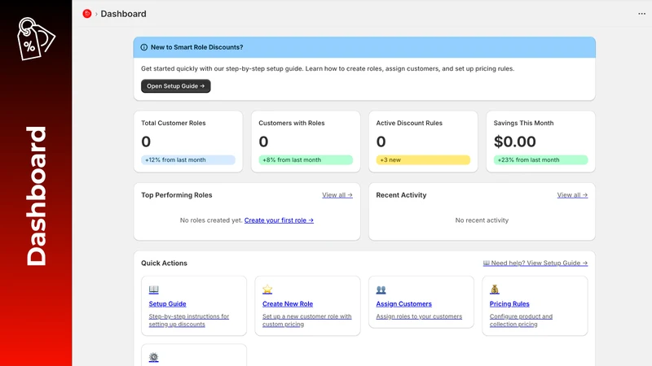Click the Active Discount Rules stat card

point(423,142)
